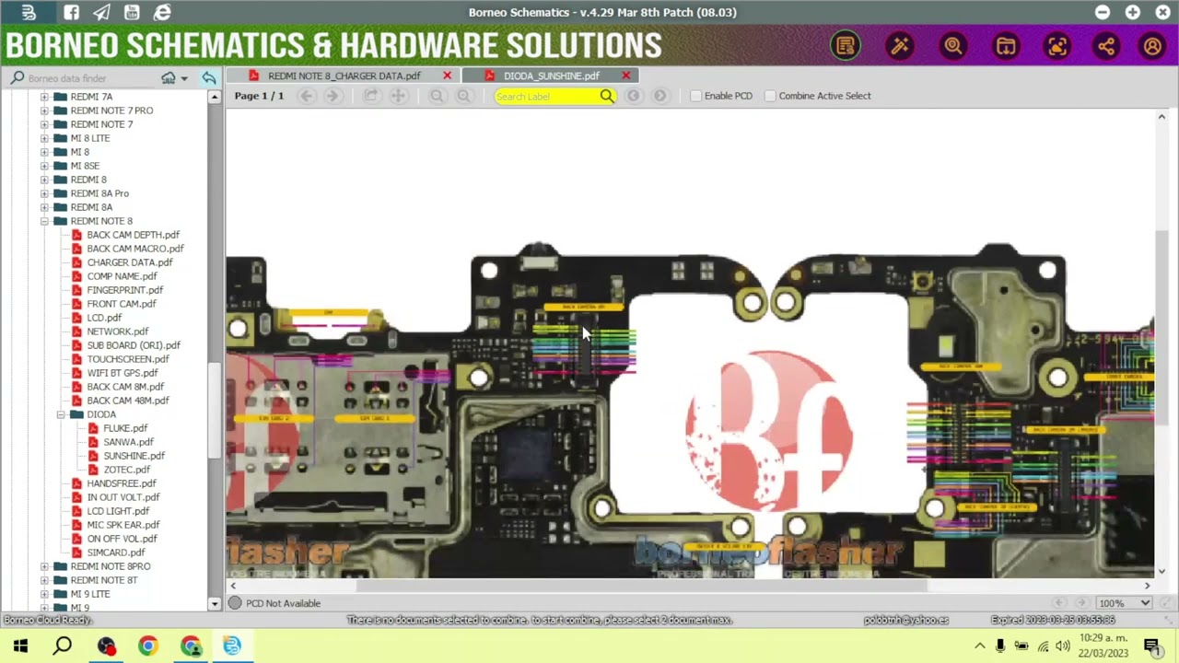Viewport: 1179px width, 663px height.
Task: Collapse the DIODA subfolder
Action: click(61, 414)
